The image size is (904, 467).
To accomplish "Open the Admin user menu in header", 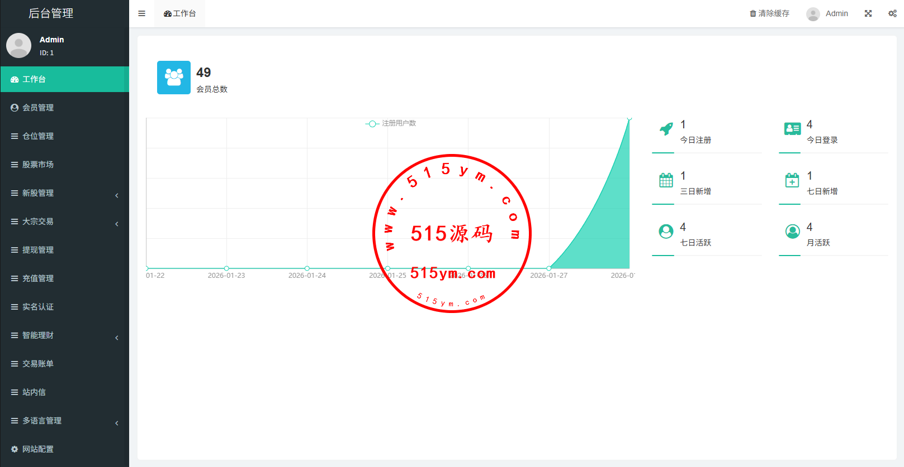I will 827,13.
